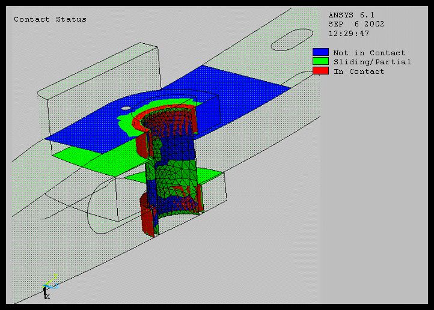This screenshot has width=434, height=310.
Task: Click the 'In Contact' legend label
Action: click(359, 71)
